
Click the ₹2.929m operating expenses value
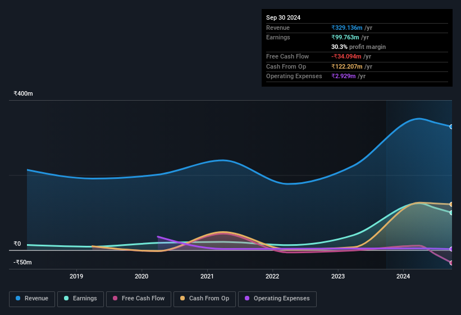point(344,76)
